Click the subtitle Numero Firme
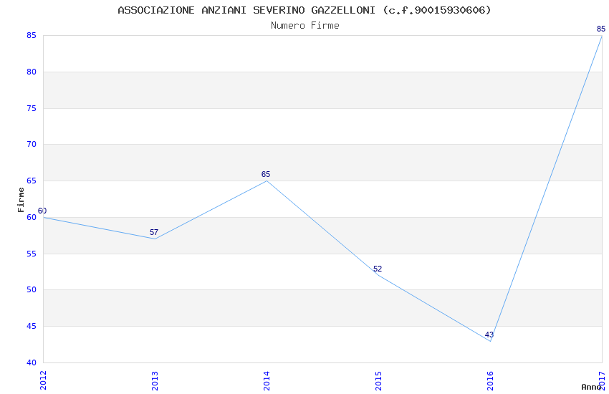Viewport: 609px width, 394px height. 305,26
